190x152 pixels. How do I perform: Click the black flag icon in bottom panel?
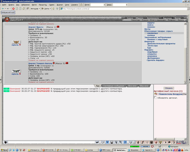169,142
